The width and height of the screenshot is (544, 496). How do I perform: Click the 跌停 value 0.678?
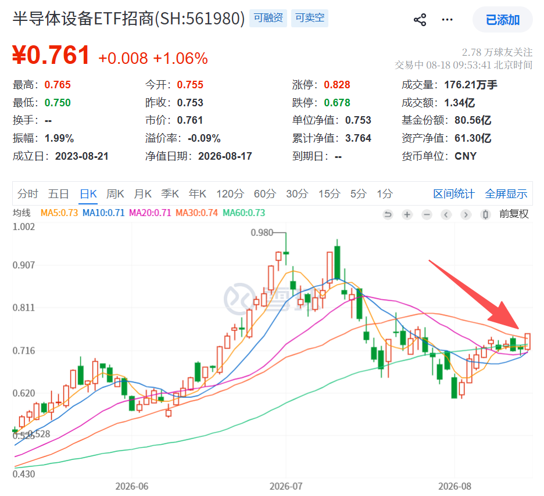tap(337, 103)
